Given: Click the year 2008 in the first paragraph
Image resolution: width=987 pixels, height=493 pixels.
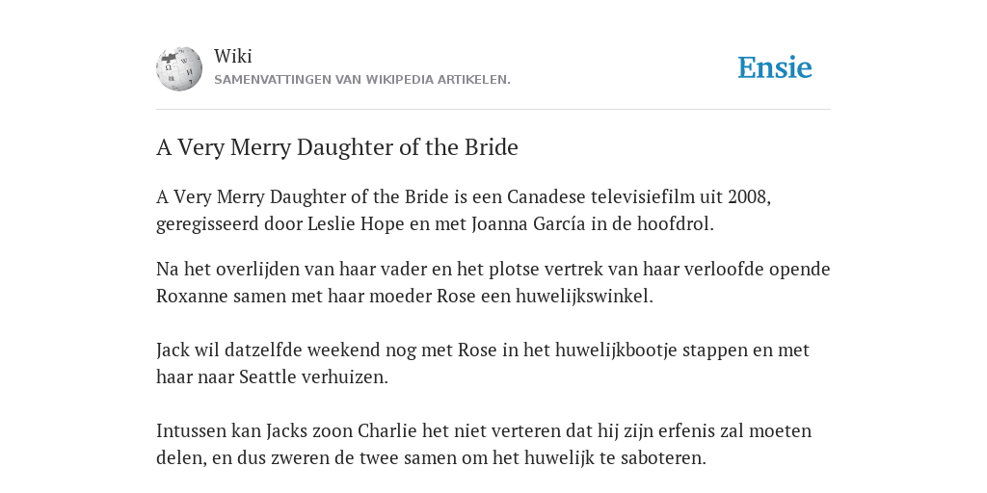Looking at the screenshot, I should click(747, 197).
